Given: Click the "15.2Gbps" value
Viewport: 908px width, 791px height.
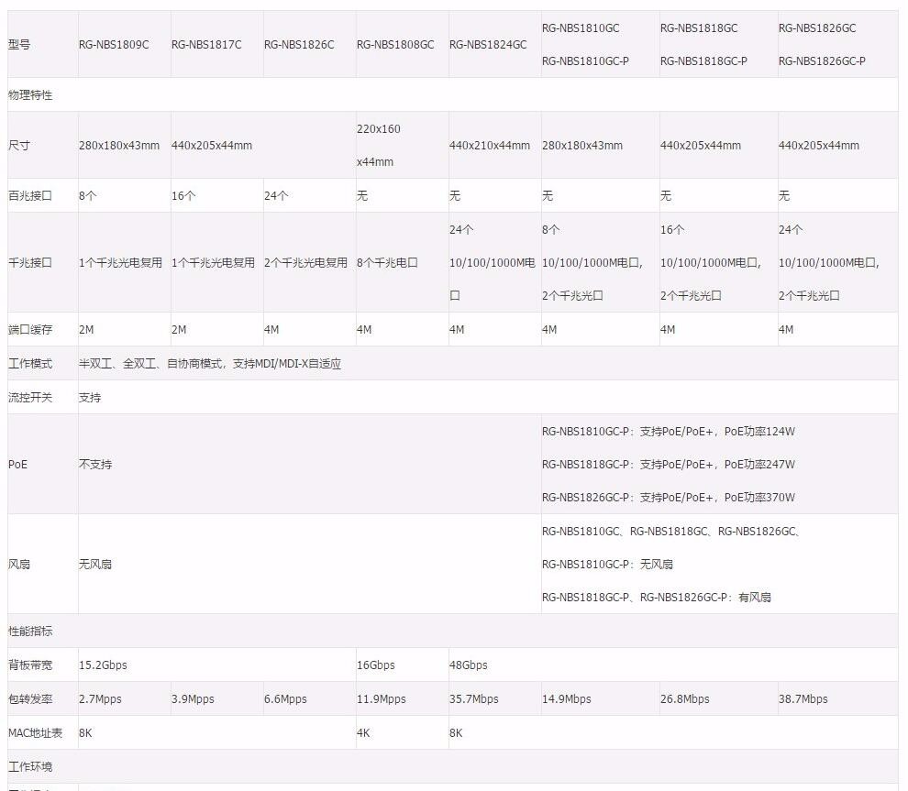Looking at the screenshot, I should click(x=103, y=665).
